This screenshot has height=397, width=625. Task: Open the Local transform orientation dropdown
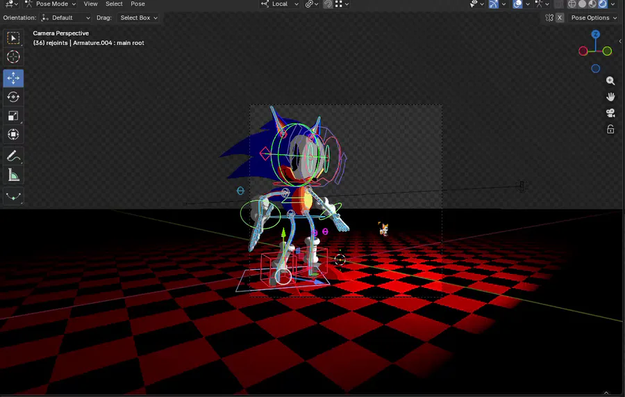[280, 4]
